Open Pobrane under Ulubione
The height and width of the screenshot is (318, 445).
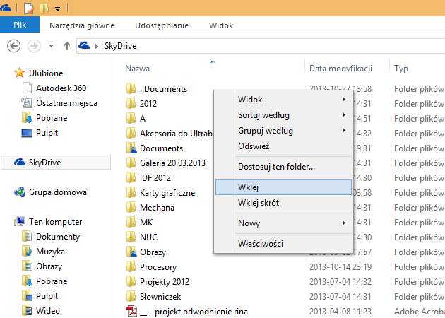[x=52, y=118]
